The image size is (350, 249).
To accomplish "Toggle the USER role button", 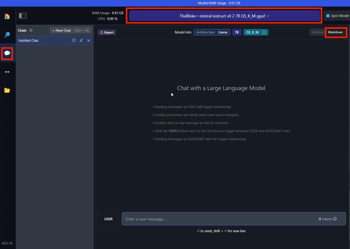I will pos(108,219).
